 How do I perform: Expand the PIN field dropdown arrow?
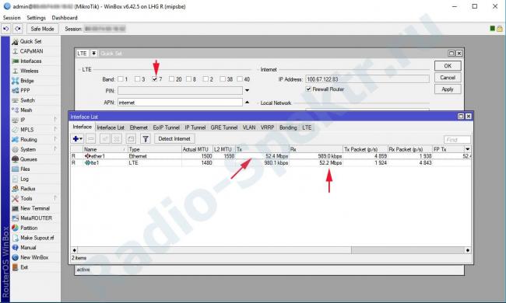point(247,91)
